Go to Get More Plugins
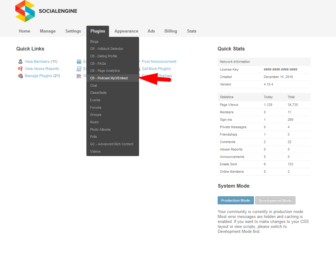Screen dimensions: 336x257 (x=156, y=69)
